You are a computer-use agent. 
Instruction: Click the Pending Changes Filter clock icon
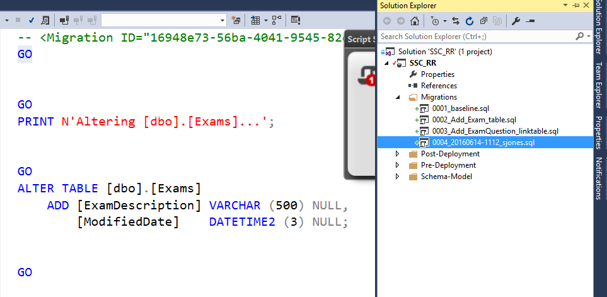point(436,21)
